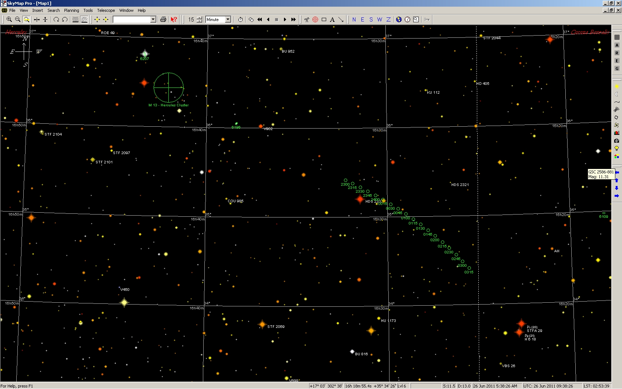The height and width of the screenshot is (389, 622).
Task: Click the magnifier search object icon
Action: 416,20
